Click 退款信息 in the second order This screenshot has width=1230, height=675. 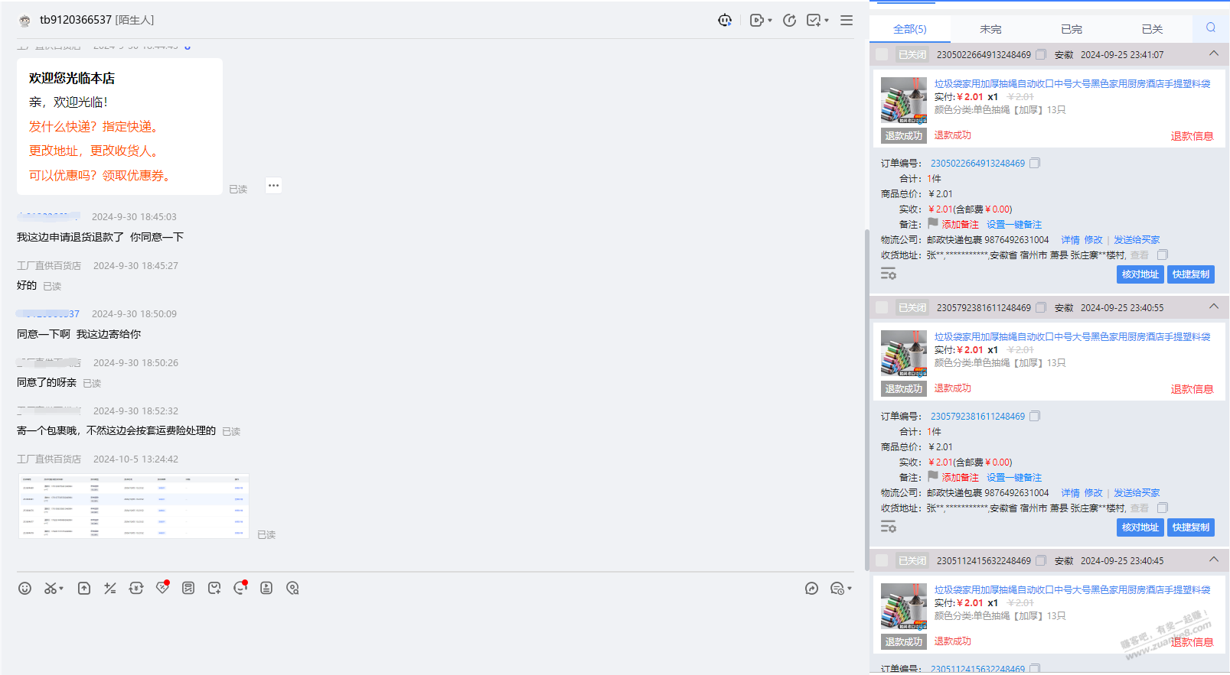[1192, 389]
